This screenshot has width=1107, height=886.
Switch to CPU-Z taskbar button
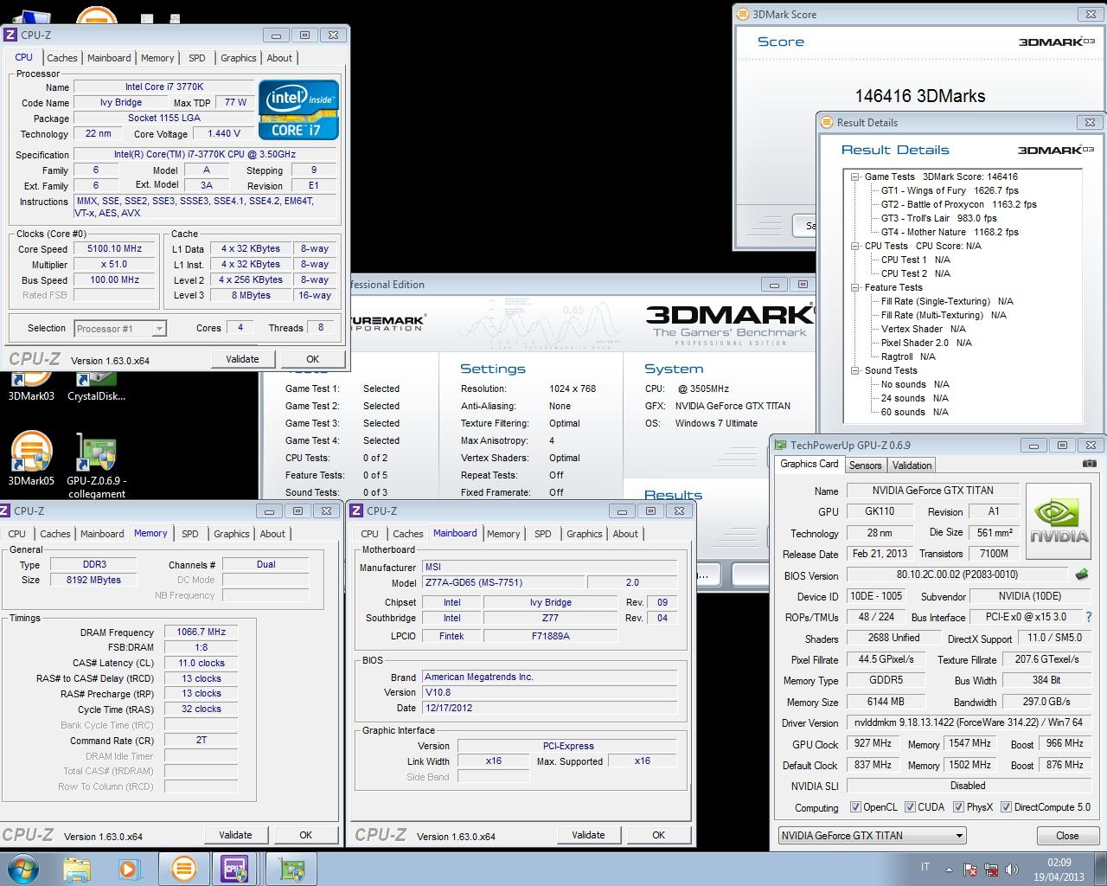[x=235, y=869]
